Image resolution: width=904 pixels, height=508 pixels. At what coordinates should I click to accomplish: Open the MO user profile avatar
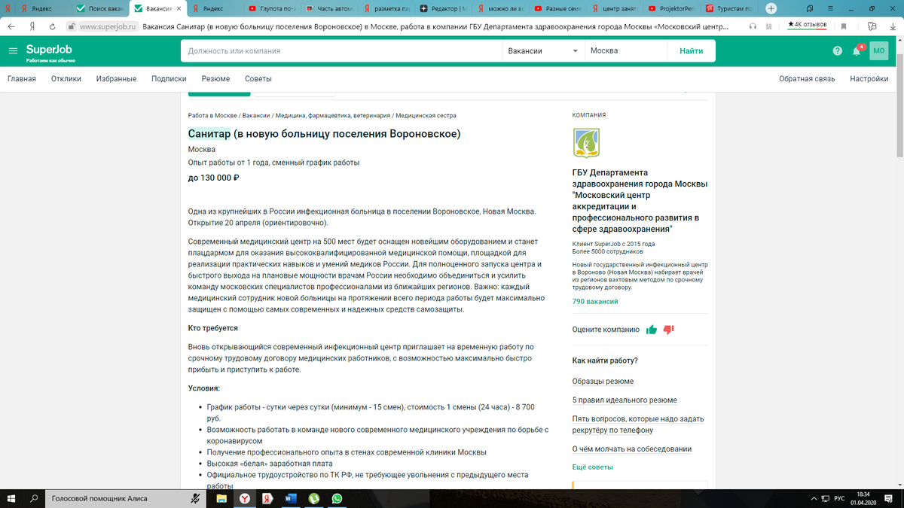pos(879,51)
